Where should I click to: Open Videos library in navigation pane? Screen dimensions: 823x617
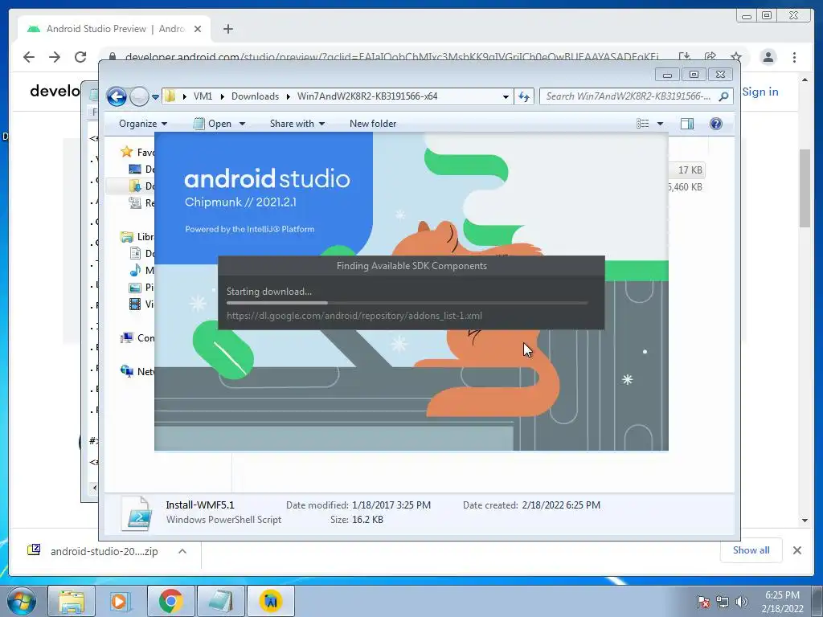pos(141,304)
